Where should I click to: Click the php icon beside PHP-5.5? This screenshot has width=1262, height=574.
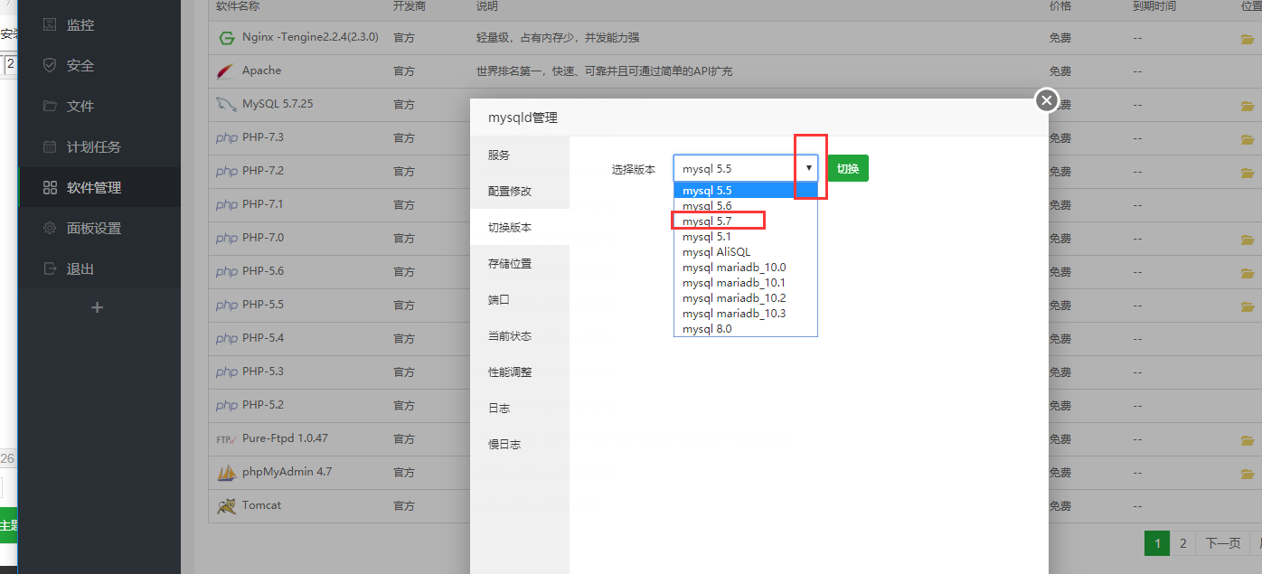[x=227, y=306]
